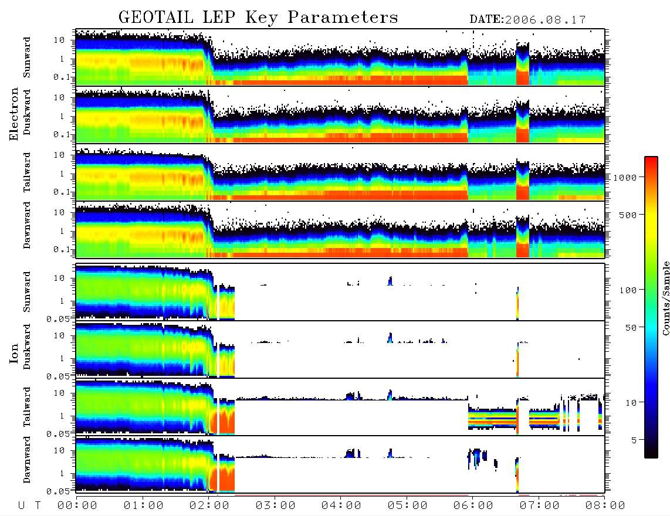
Task: Click the 50 tick on the color bar
Action: (x=631, y=328)
